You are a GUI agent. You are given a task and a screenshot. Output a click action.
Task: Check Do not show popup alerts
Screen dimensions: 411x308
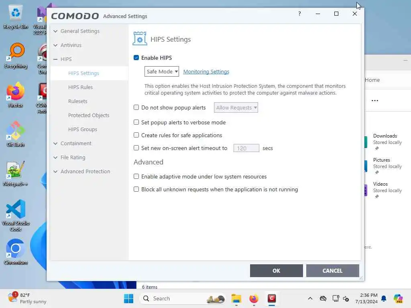(x=136, y=107)
